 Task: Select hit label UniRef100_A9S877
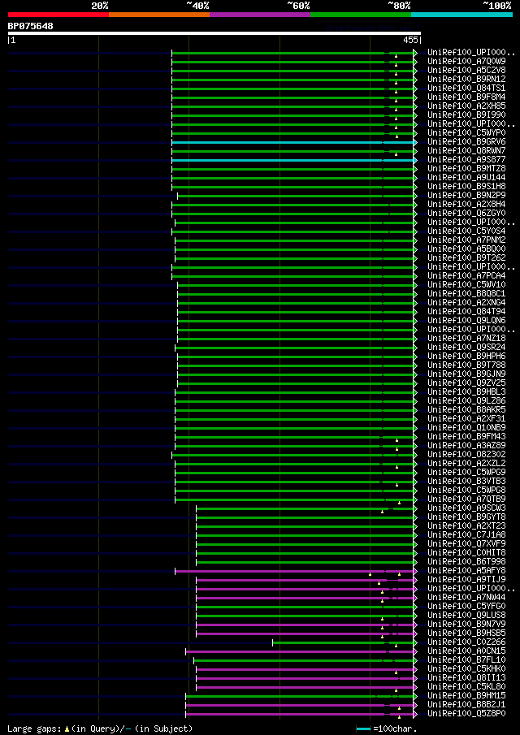466,160
